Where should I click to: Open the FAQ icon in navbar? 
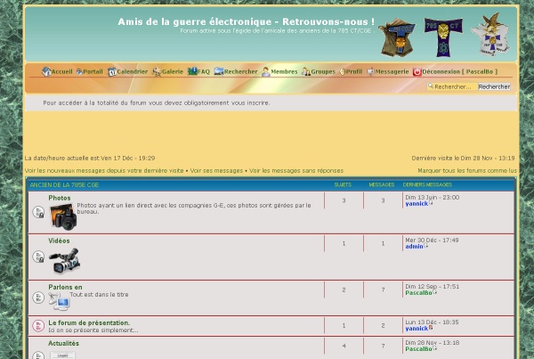point(192,72)
